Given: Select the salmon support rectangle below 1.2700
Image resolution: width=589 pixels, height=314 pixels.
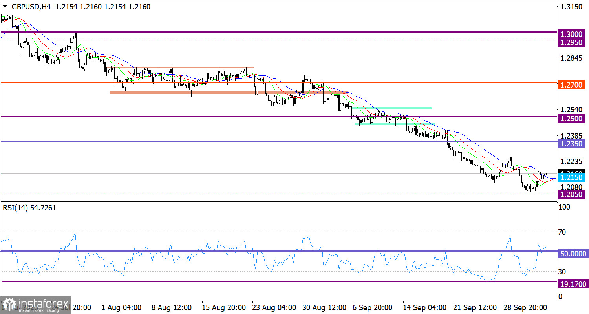Looking at the screenshot, I should [x=229, y=93].
